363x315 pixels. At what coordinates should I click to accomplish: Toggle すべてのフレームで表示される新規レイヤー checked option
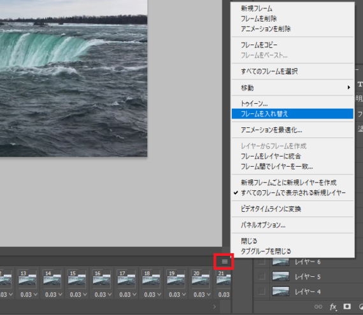[x=293, y=193]
